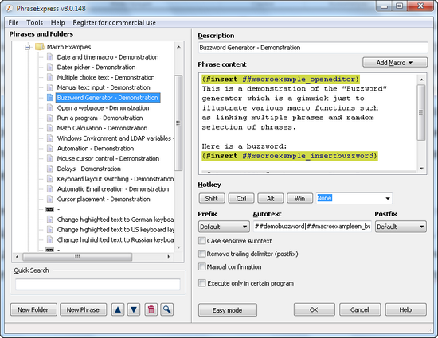Click PhraseExpress app icon in title bar
Image resolution: width=438 pixels, height=338 pixels.
(10, 9)
